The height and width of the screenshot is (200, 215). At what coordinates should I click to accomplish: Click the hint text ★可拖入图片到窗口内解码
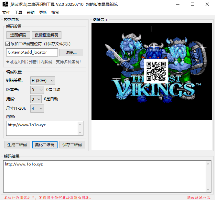(x=44, y=62)
